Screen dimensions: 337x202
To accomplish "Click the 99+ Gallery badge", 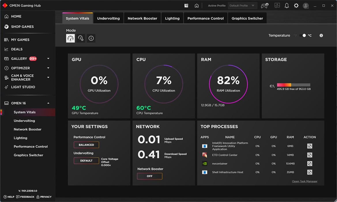I will coord(33,58).
